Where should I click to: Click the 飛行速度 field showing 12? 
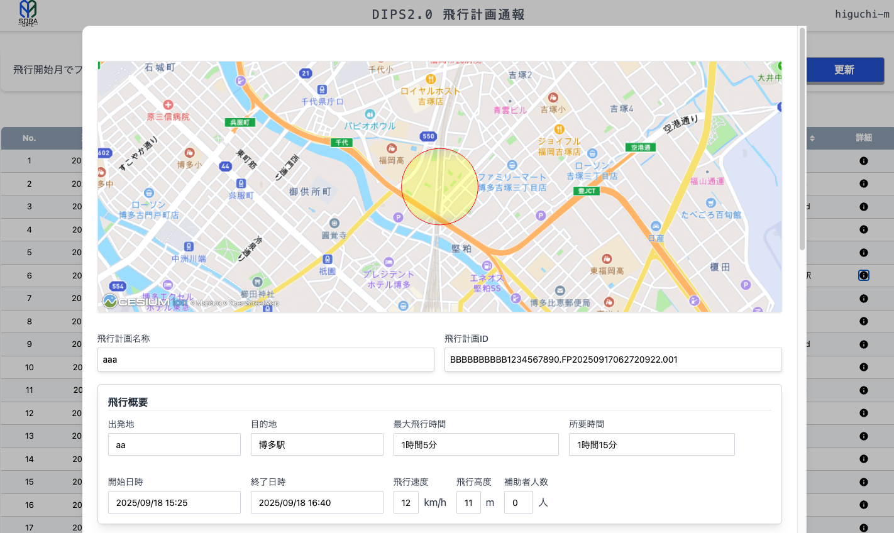tap(406, 503)
